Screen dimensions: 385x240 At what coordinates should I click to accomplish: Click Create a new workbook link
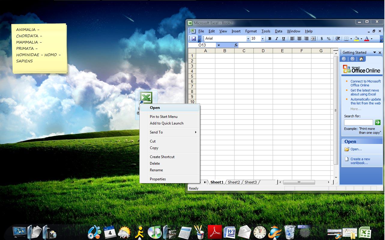(x=360, y=161)
